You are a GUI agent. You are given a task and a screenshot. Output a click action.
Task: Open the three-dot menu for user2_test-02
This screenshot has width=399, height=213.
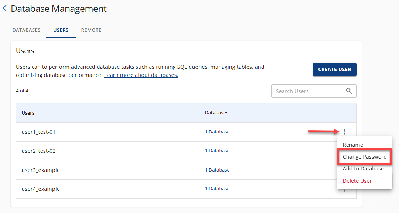tap(344, 151)
